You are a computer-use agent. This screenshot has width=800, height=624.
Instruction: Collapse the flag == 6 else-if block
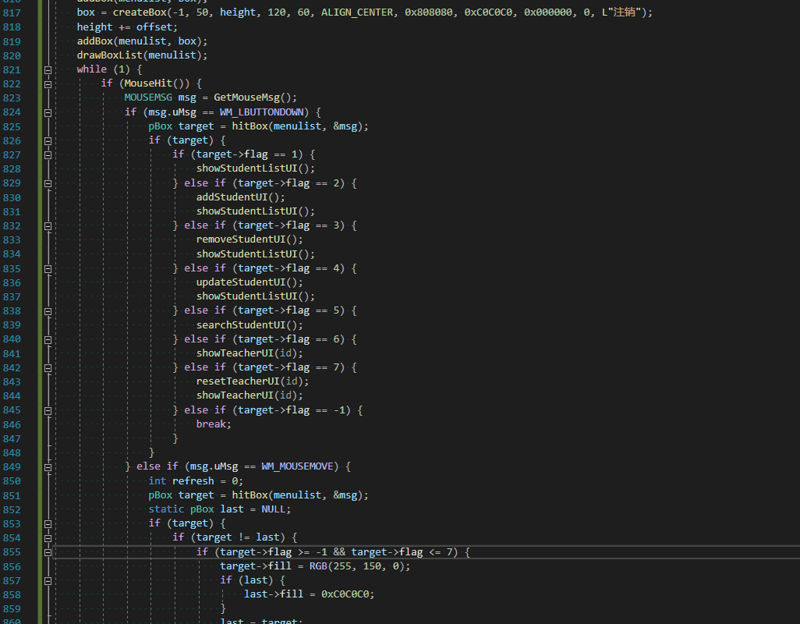tap(48, 340)
